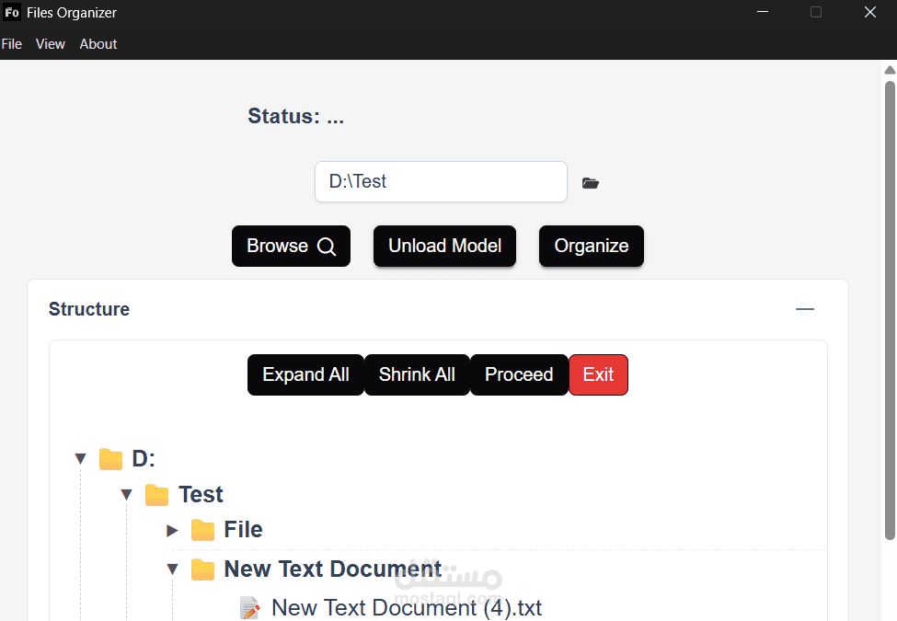Viewport: 897px width, 621px height.
Task: Click the Organize button
Action: tap(592, 246)
